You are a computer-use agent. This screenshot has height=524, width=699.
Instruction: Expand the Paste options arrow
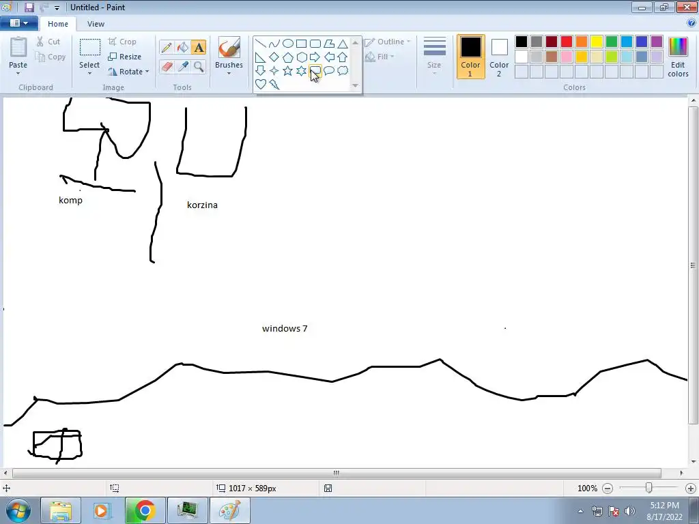(18, 73)
